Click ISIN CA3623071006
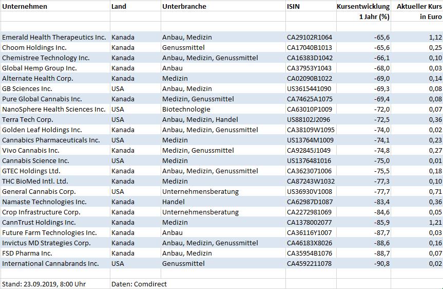The image size is (443, 289). click(x=310, y=171)
